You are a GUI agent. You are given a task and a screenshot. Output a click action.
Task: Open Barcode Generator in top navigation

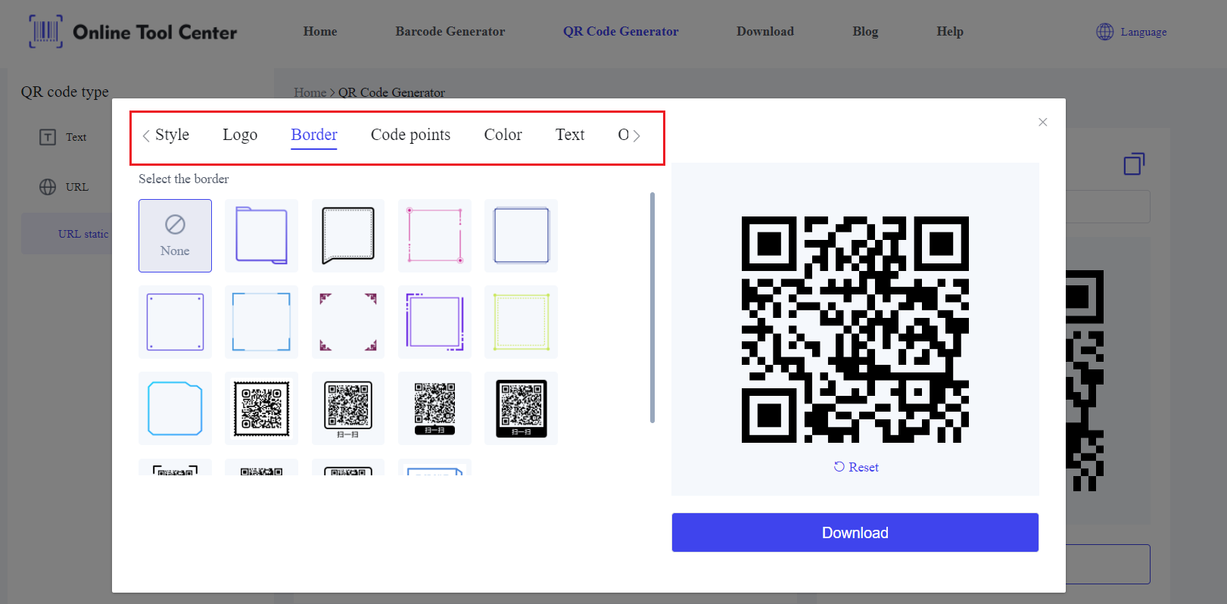pos(450,31)
